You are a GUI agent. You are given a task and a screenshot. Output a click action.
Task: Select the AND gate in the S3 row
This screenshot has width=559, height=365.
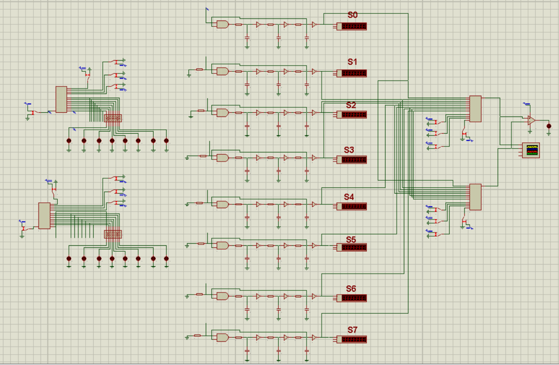click(x=222, y=158)
